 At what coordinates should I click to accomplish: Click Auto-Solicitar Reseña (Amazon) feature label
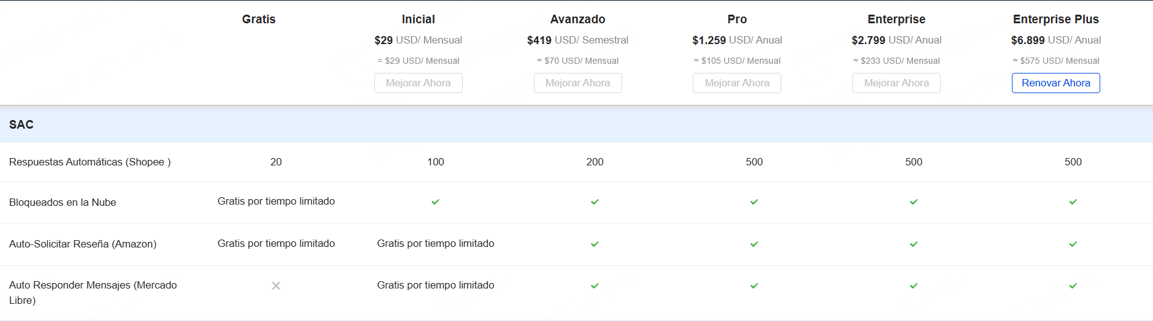(83, 244)
